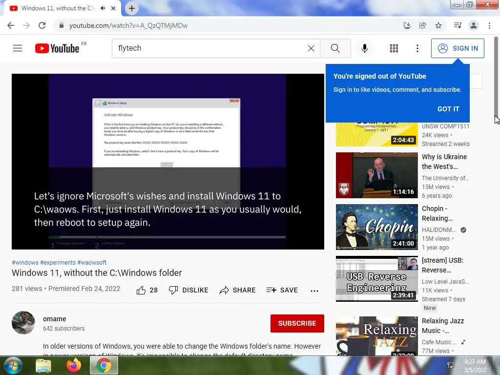The image size is (500, 375).
Task: Click the Chrome taskbar icon
Action: pos(104,365)
